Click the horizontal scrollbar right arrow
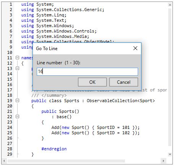 [164, 161]
